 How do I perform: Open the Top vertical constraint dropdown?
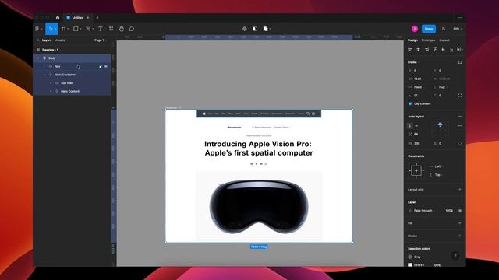[x=437, y=175]
